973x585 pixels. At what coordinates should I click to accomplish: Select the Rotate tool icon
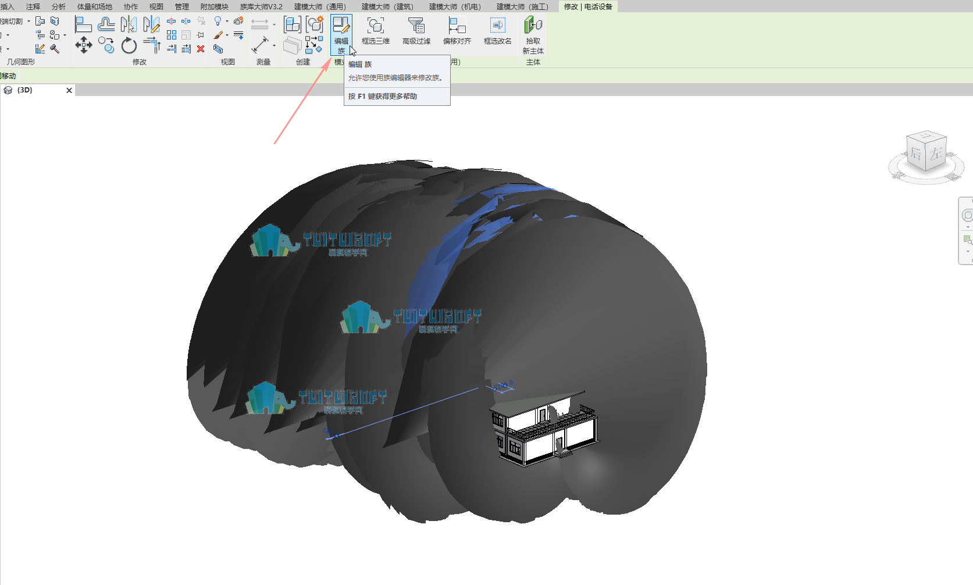pos(129,45)
